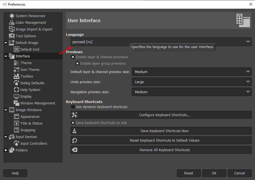Click the Toolbox icon
255x180 pixels.
pyautogui.click(x=17, y=76)
